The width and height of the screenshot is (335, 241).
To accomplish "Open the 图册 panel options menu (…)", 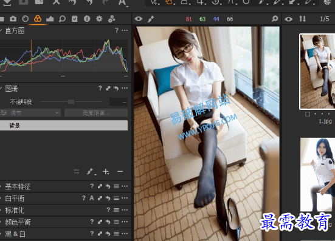I will pos(125,88).
